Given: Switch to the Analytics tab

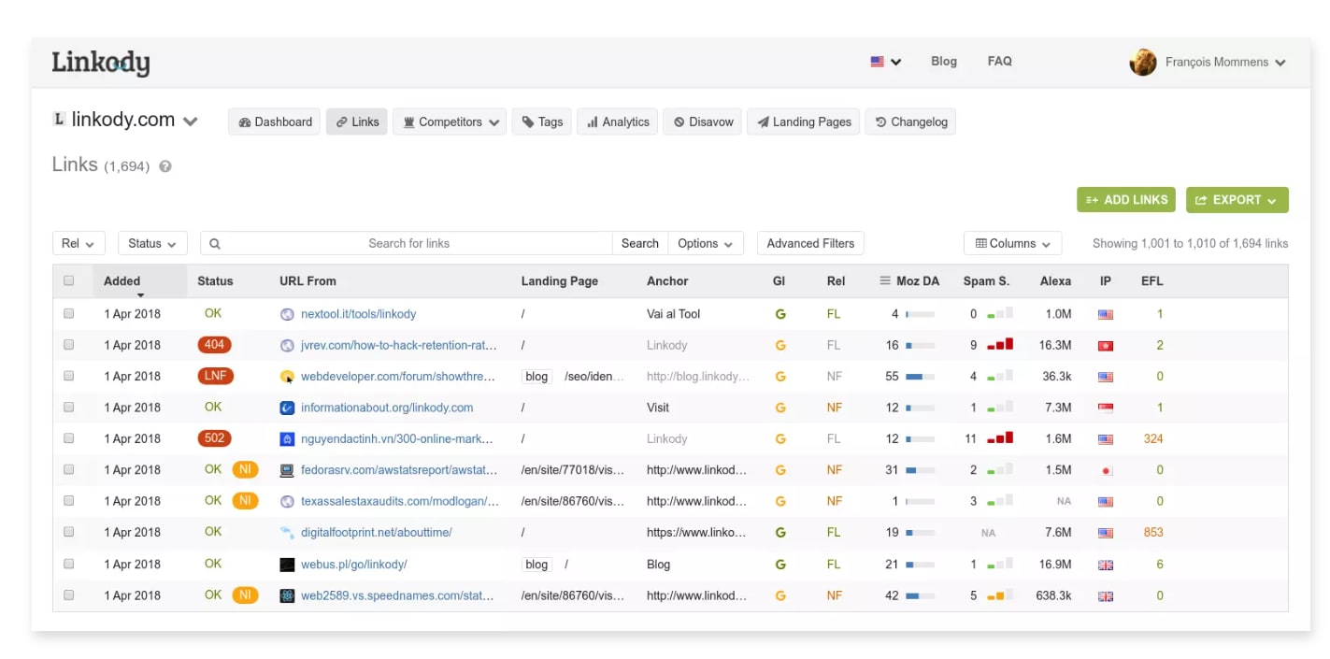Looking at the screenshot, I should pos(618,122).
